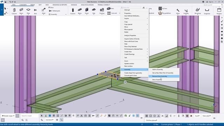Viewport: 224px width, 126px height.
Task: Click Add to Assembly in submenu
Action: (x=164, y=70)
